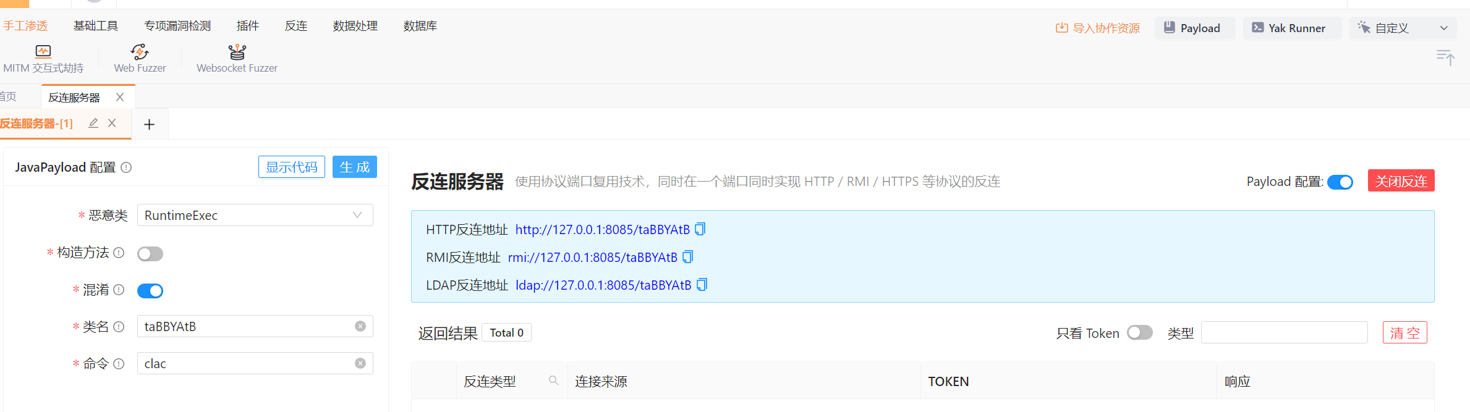Clear the 类名 field text
Screen dimensions: 1470x412
(x=360, y=326)
